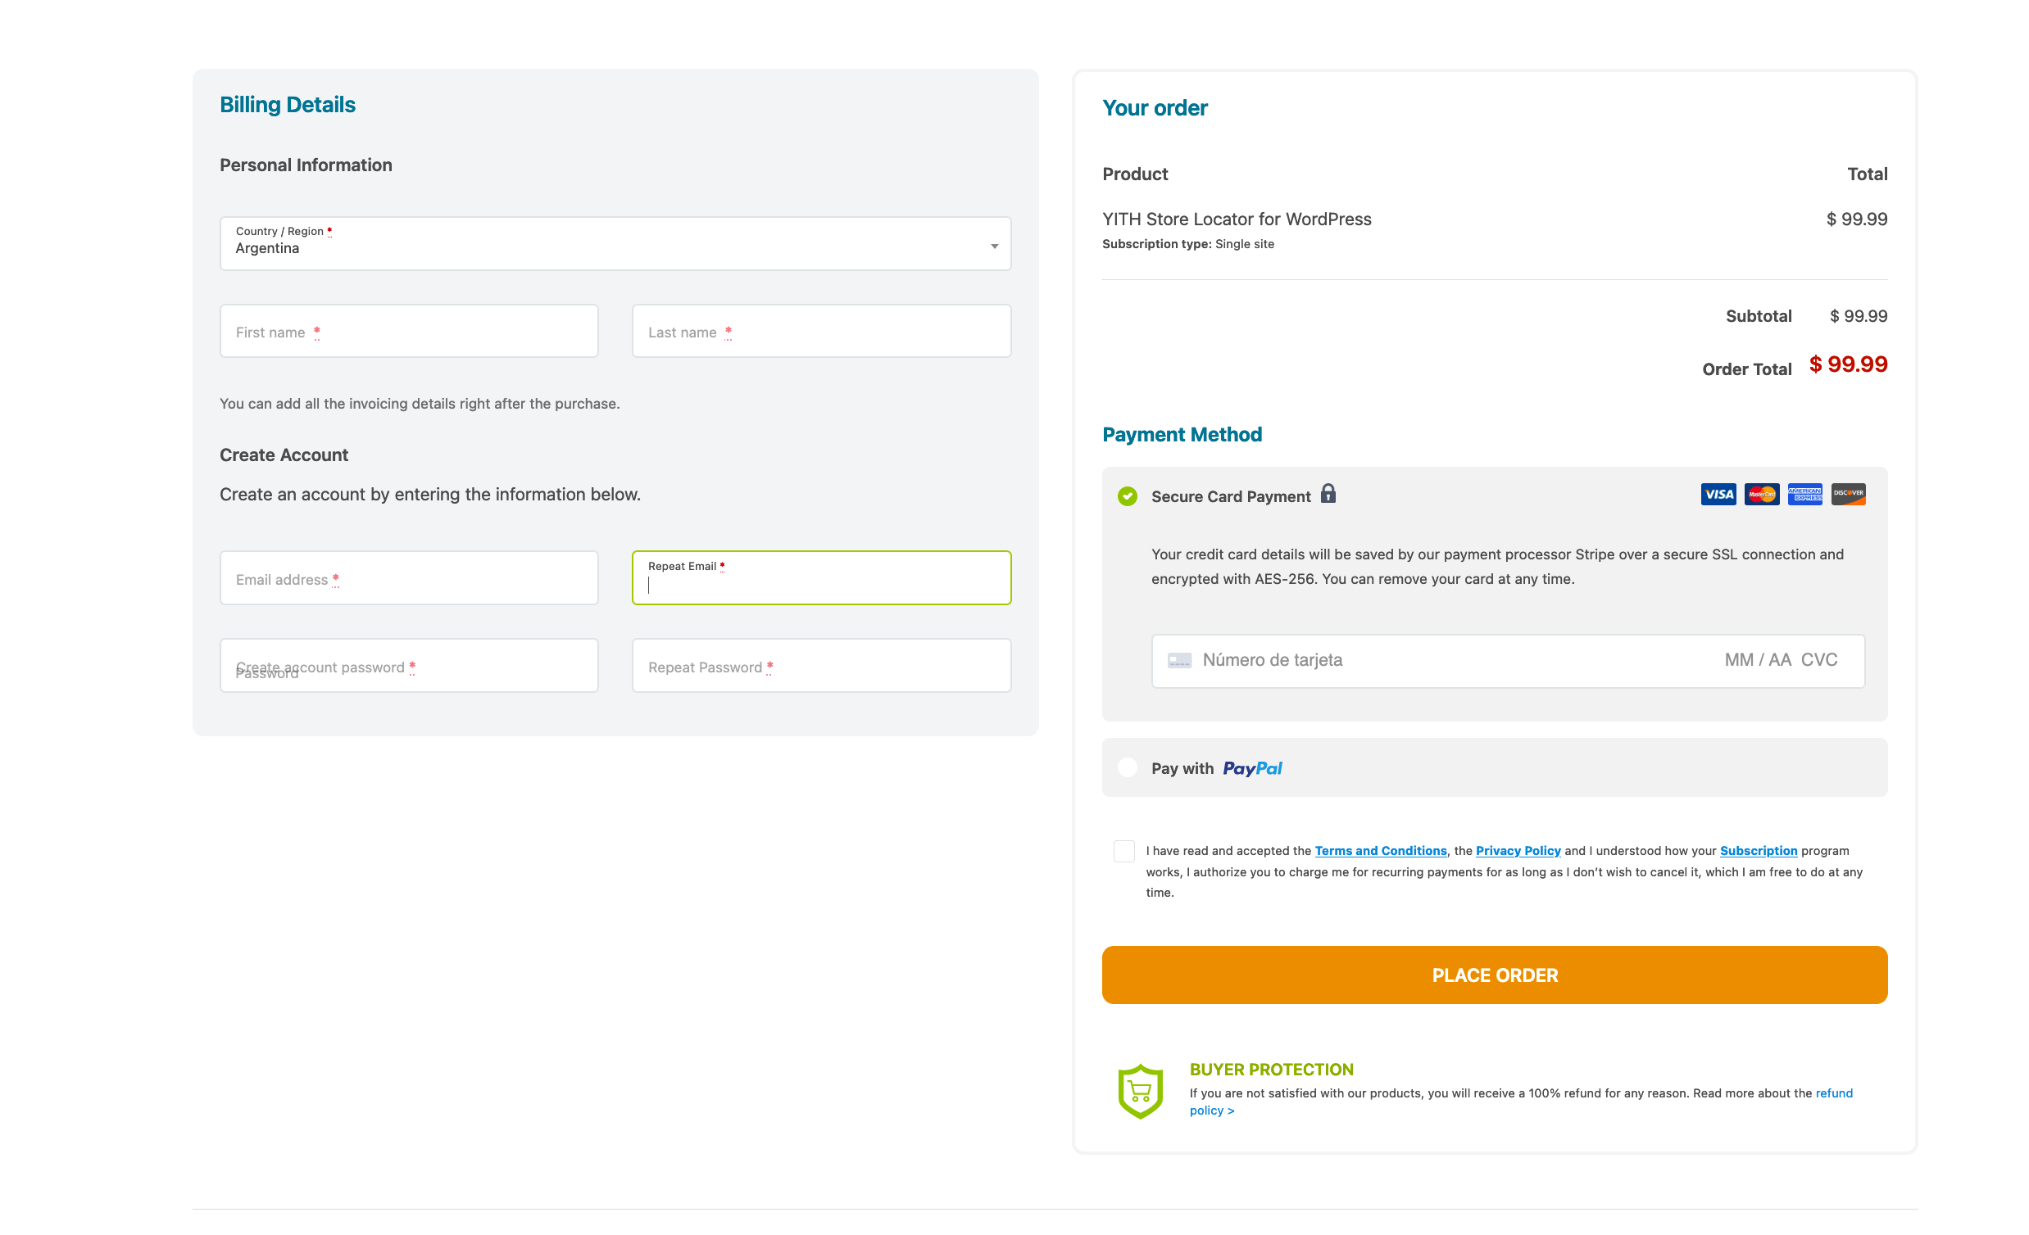Viewport: 2029px width, 1235px height.
Task: Click the PLACE ORDER button
Action: pyautogui.click(x=1495, y=975)
